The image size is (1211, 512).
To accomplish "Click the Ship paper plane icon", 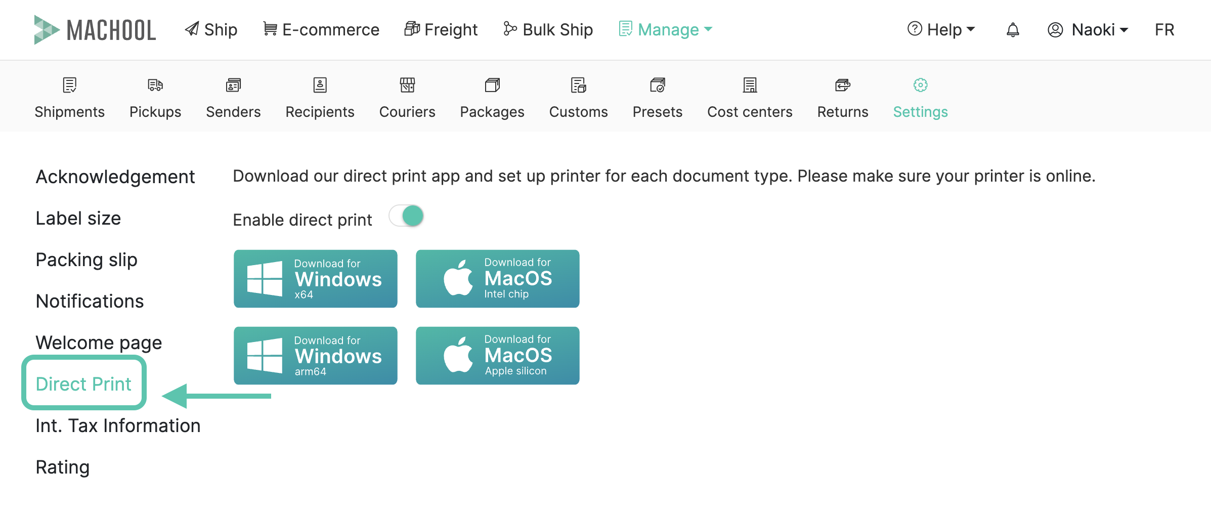I will pos(192,29).
